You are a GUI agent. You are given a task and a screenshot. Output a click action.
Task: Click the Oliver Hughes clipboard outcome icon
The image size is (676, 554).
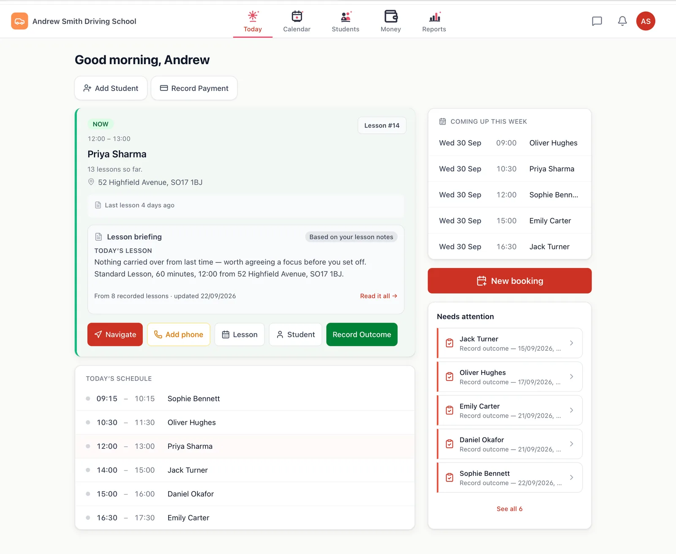coord(450,377)
